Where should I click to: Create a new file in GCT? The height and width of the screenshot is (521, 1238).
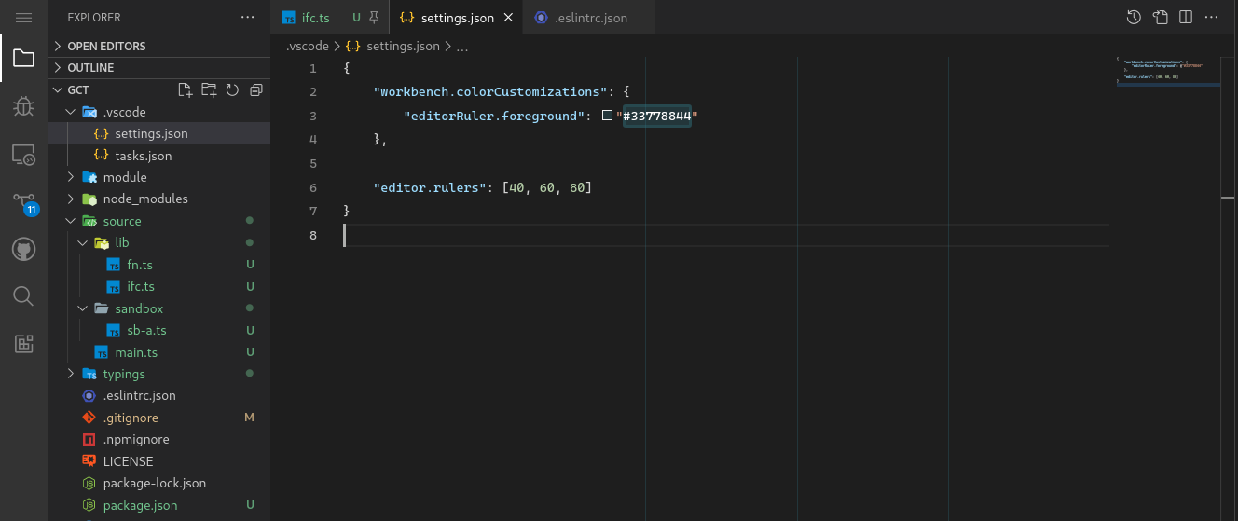click(x=186, y=90)
